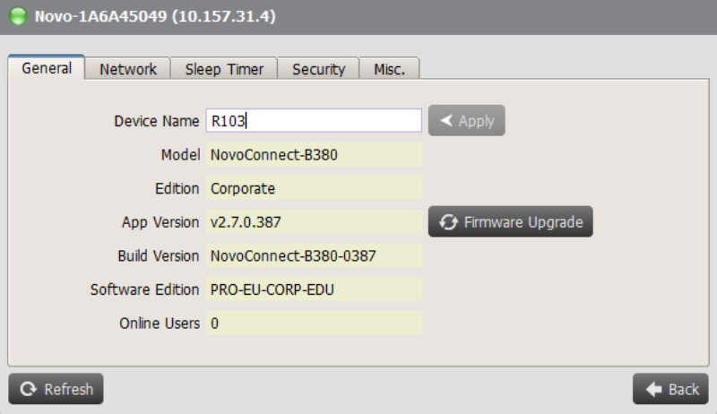Open the General tab

pyautogui.click(x=47, y=68)
